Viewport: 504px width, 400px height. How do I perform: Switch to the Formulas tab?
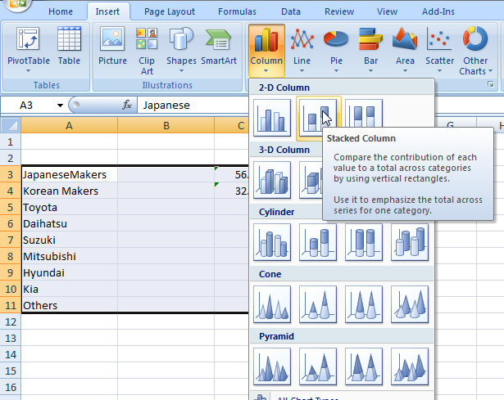pyautogui.click(x=237, y=11)
